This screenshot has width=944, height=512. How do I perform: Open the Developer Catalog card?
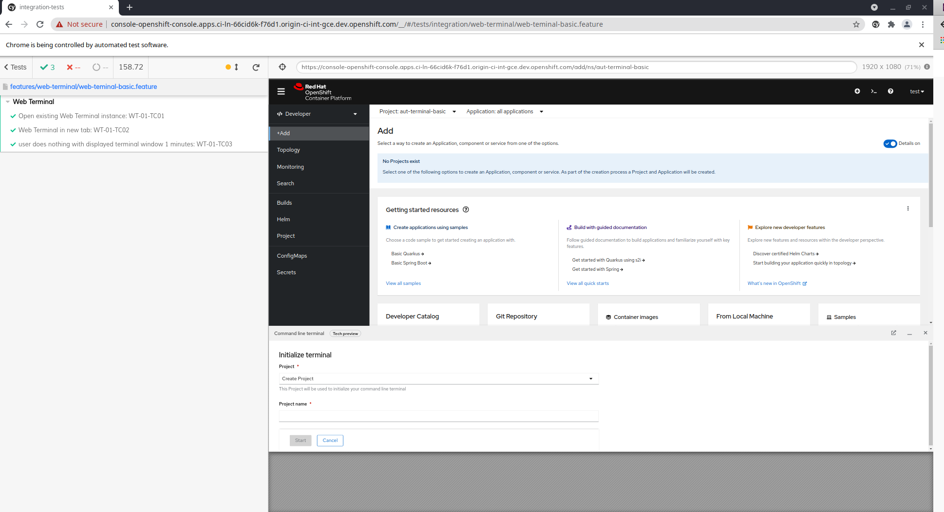[428, 315]
